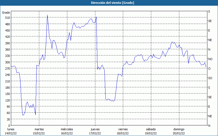Click the 330 value on the left axis
The width and height of the screenshot is (218, 136).
tap(8, 56)
